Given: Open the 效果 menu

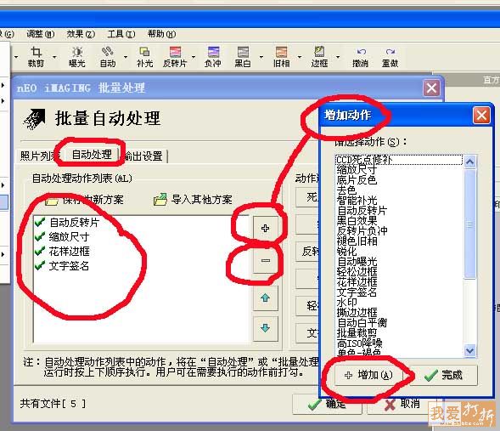Looking at the screenshot, I should coord(81,34).
